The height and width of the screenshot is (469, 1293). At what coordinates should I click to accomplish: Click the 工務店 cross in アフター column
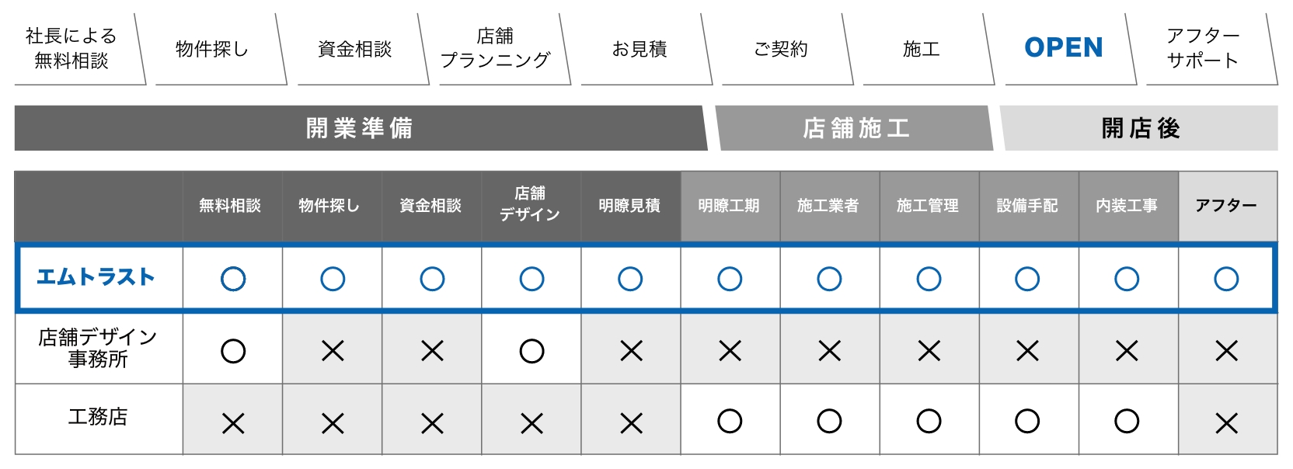pyautogui.click(x=1226, y=423)
